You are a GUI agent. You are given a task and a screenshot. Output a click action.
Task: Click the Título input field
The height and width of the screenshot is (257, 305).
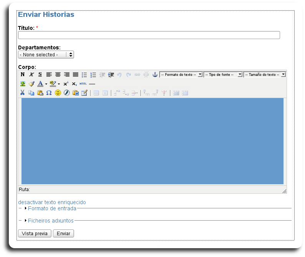tap(149, 35)
